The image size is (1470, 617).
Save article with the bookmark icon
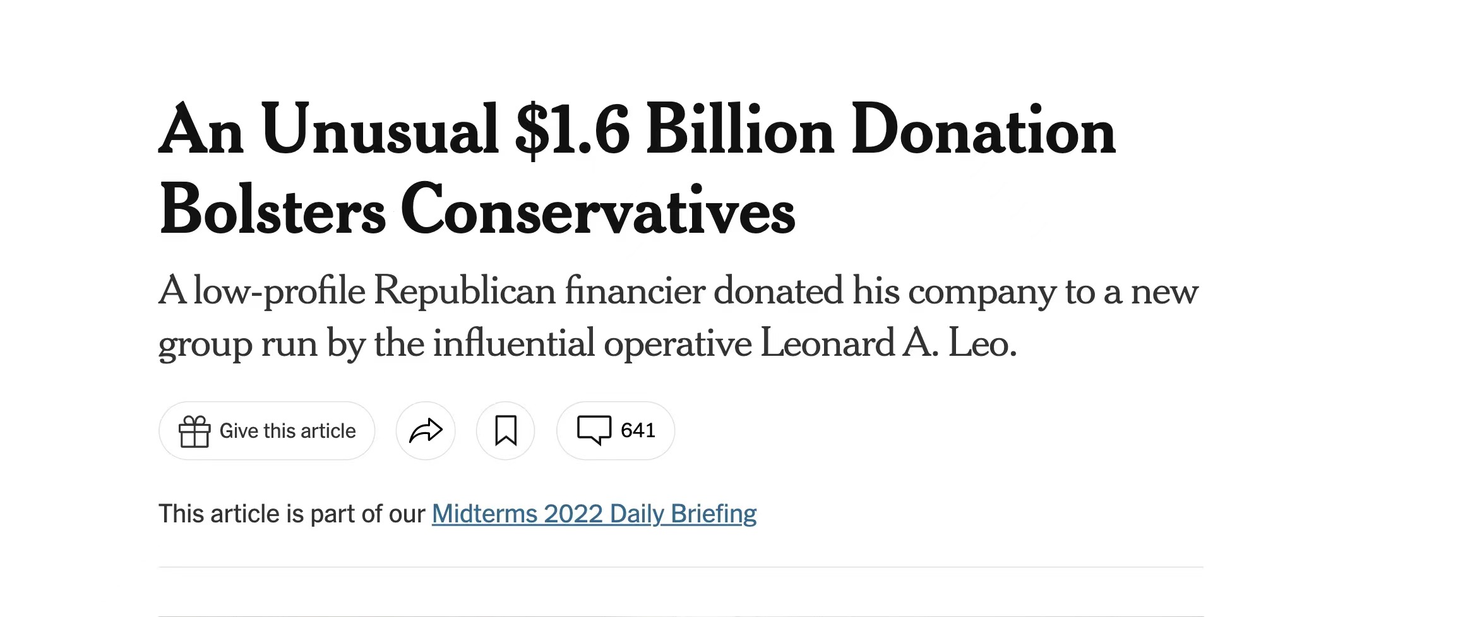[505, 431]
